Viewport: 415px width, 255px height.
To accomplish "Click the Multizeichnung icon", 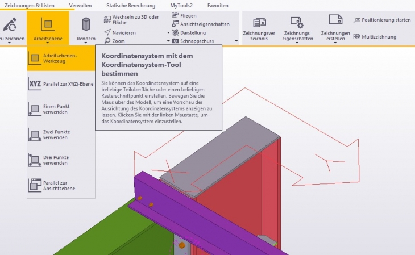I will (357, 37).
